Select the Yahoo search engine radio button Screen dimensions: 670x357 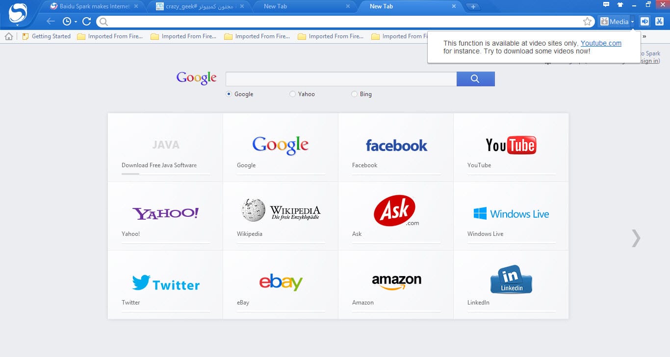click(x=292, y=94)
